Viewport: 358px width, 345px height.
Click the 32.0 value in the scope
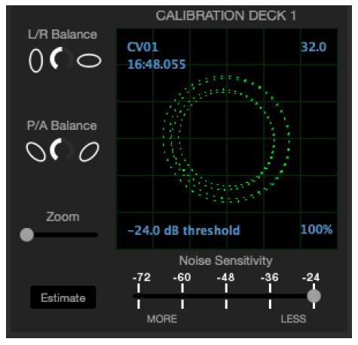point(314,47)
